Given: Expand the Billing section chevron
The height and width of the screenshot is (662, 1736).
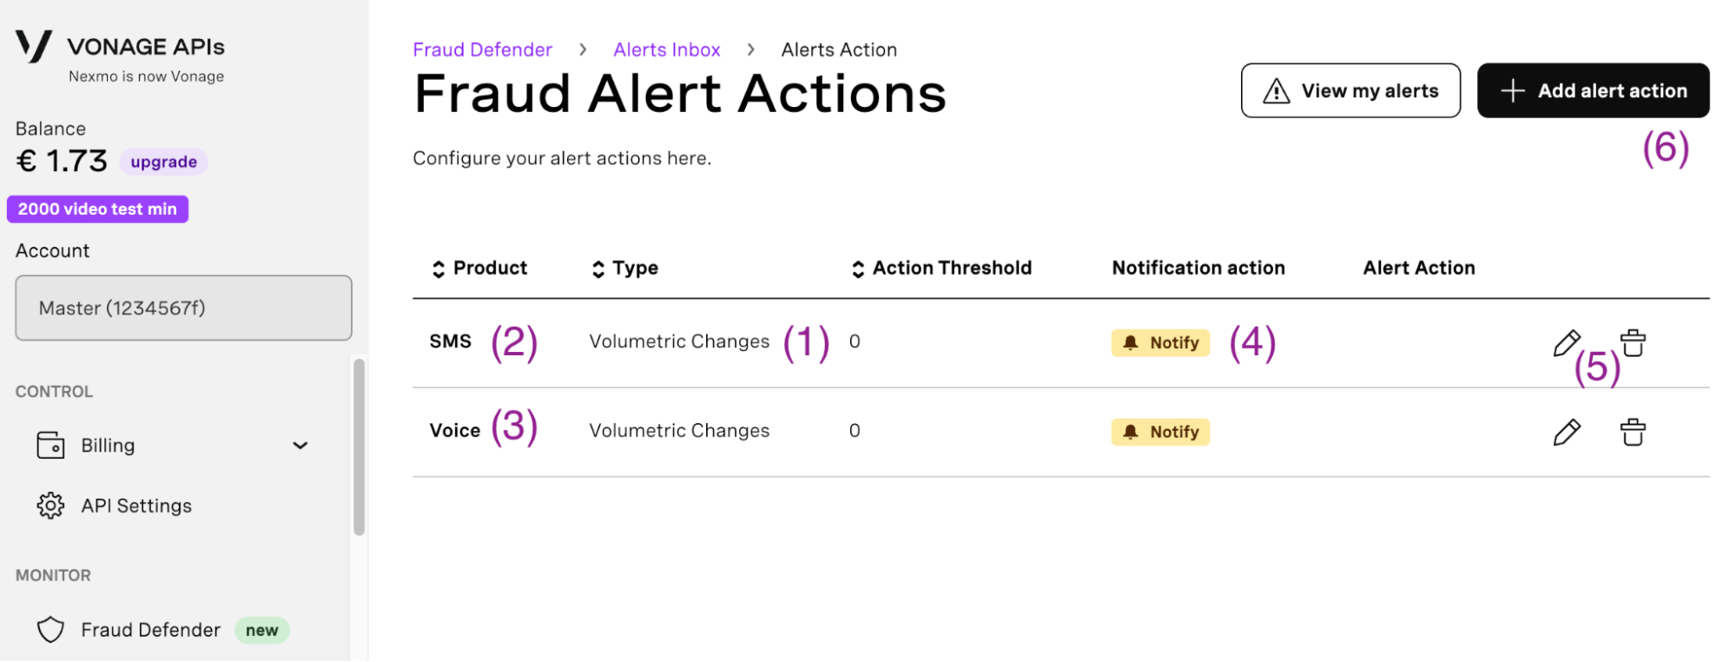Looking at the screenshot, I should pos(300,445).
